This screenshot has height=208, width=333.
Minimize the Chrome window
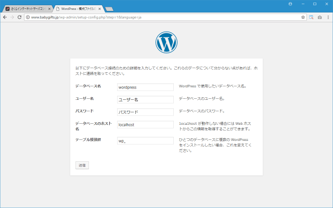pos(303,4)
